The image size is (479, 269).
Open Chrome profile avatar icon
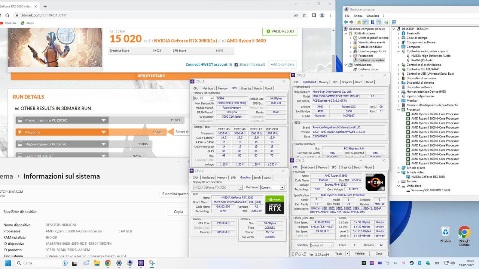(x=322, y=15)
